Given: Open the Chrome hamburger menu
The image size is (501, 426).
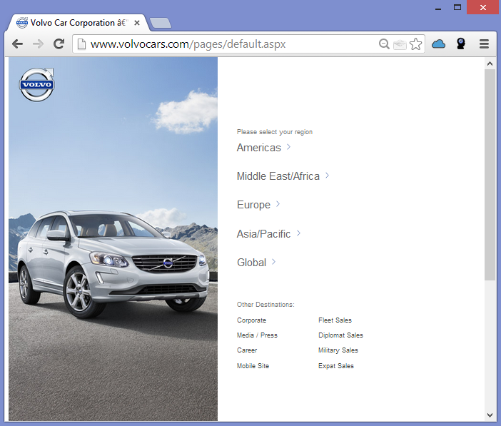Looking at the screenshot, I should 484,44.
